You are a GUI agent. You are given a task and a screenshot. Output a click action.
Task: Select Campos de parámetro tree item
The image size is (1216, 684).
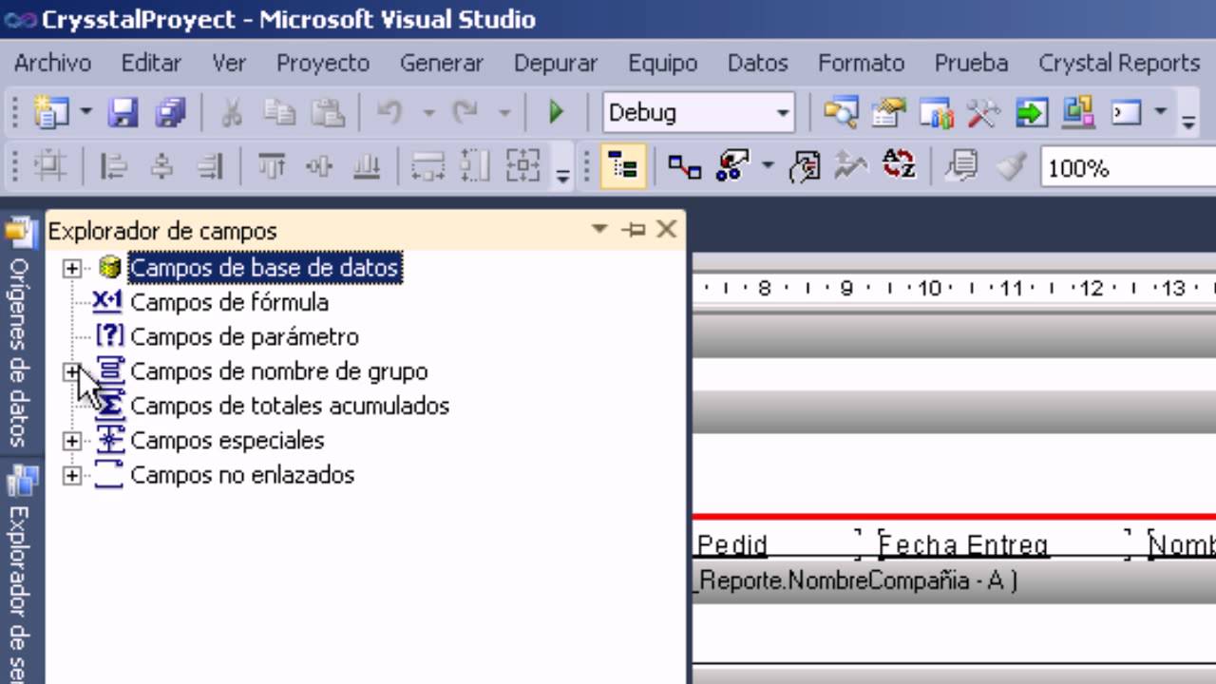pyautogui.click(x=244, y=336)
